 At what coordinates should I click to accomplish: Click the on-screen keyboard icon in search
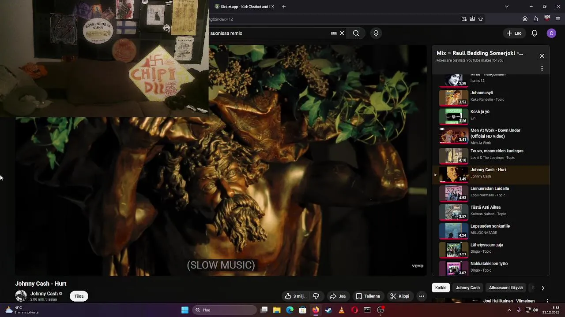tap(334, 33)
